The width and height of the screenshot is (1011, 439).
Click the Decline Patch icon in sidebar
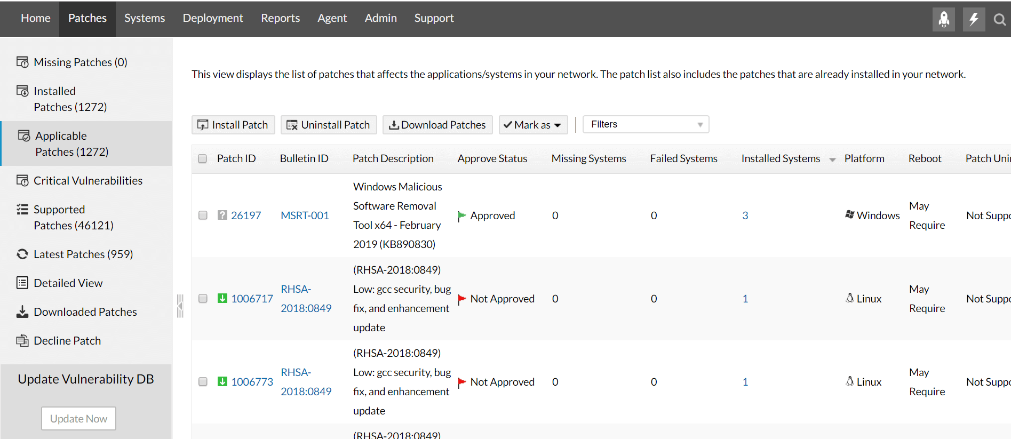pos(22,341)
